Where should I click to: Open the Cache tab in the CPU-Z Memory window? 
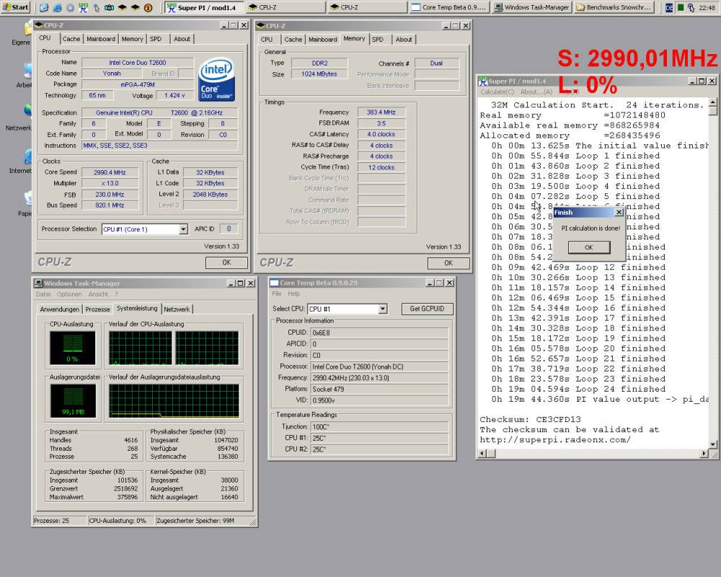point(293,40)
